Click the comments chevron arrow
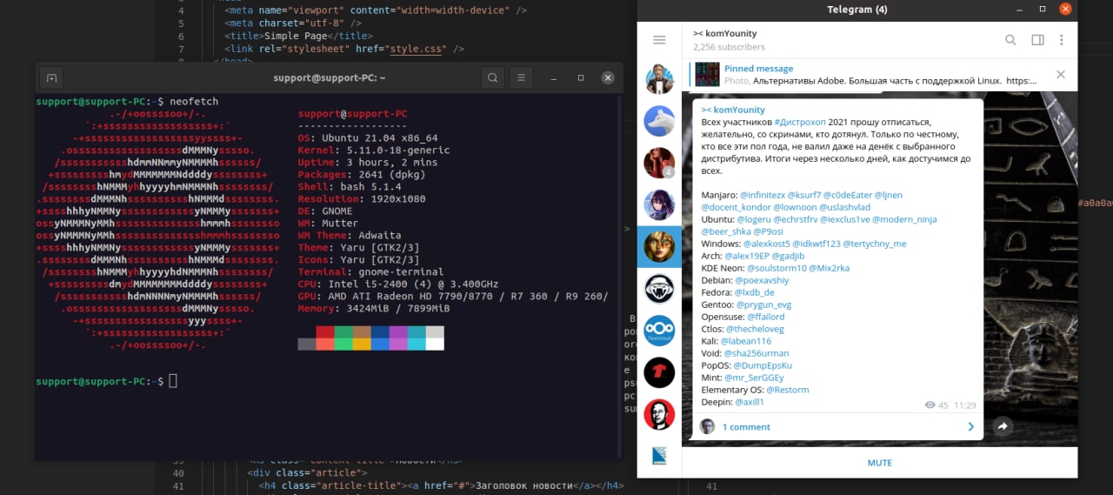This screenshot has width=1113, height=495. [x=970, y=426]
